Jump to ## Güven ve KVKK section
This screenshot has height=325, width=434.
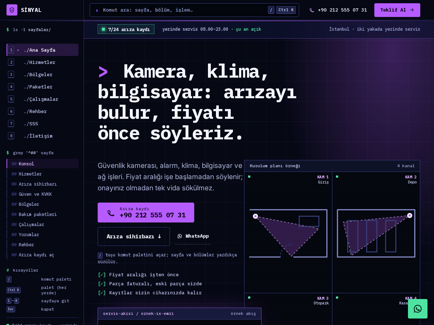point(42,194)
